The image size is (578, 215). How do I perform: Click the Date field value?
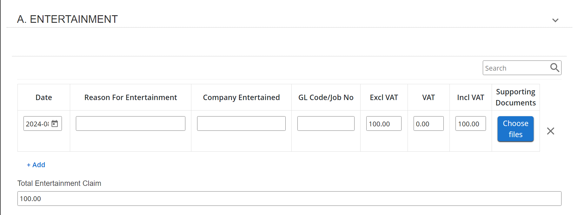(37, 124)
